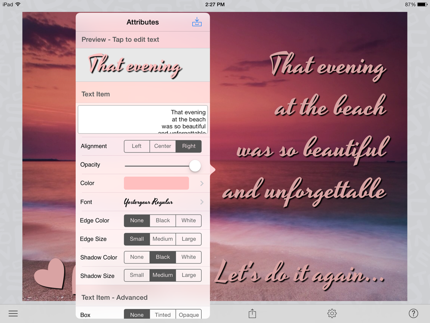
Task: Set Edge Color to Black
Action: (163, 221)
